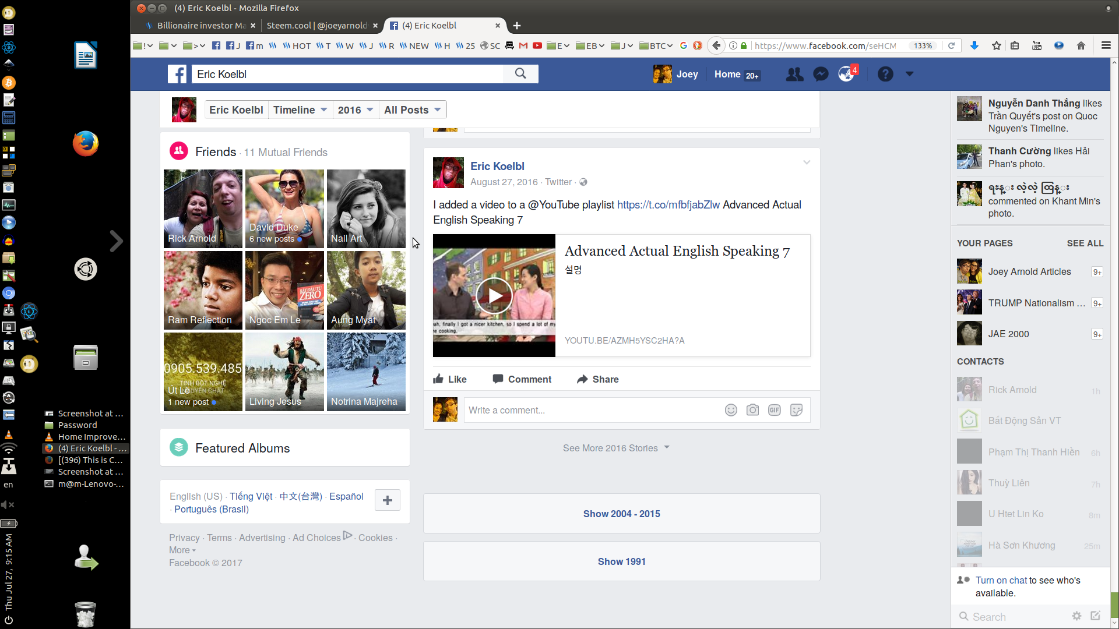Viewport: 1119px width, 629px height.
Task: Open Messenger messages icon
Action: [821, 74]
